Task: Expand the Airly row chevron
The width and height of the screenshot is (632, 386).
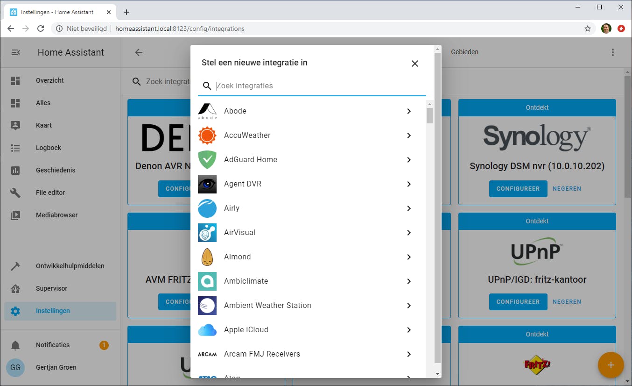Action: (x=409, y=208)
